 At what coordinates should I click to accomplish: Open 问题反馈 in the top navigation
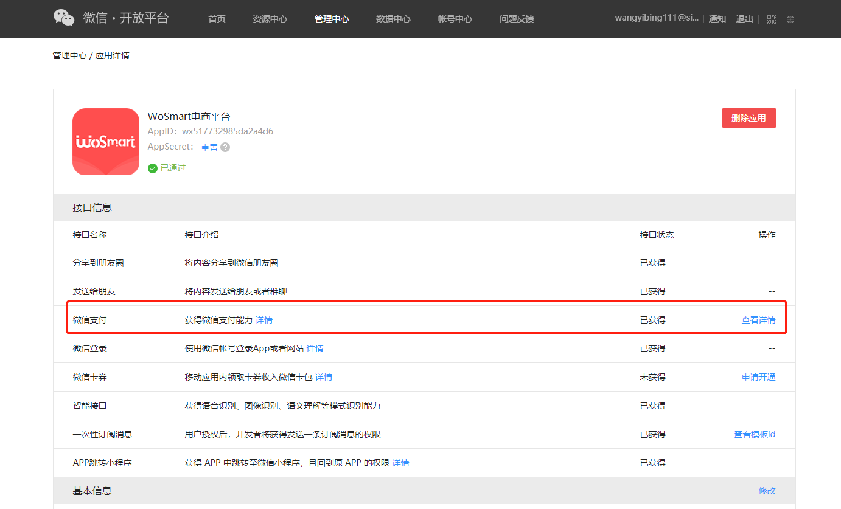(517, 19)
